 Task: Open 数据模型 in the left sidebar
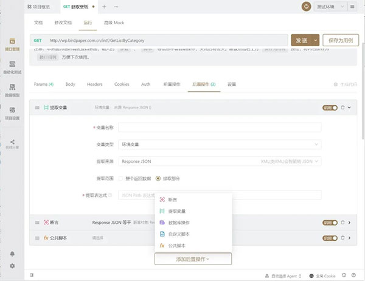[x=12, y=89]
